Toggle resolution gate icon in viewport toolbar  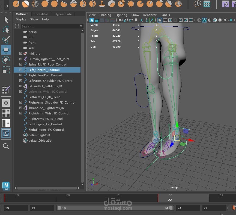(170, 20)
